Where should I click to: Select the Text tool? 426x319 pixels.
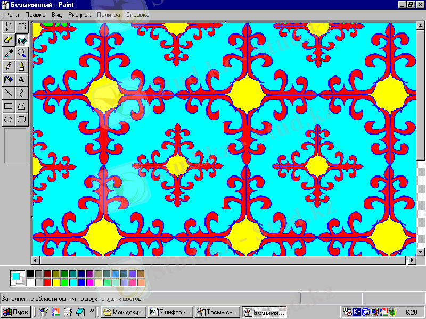[21, 79]
